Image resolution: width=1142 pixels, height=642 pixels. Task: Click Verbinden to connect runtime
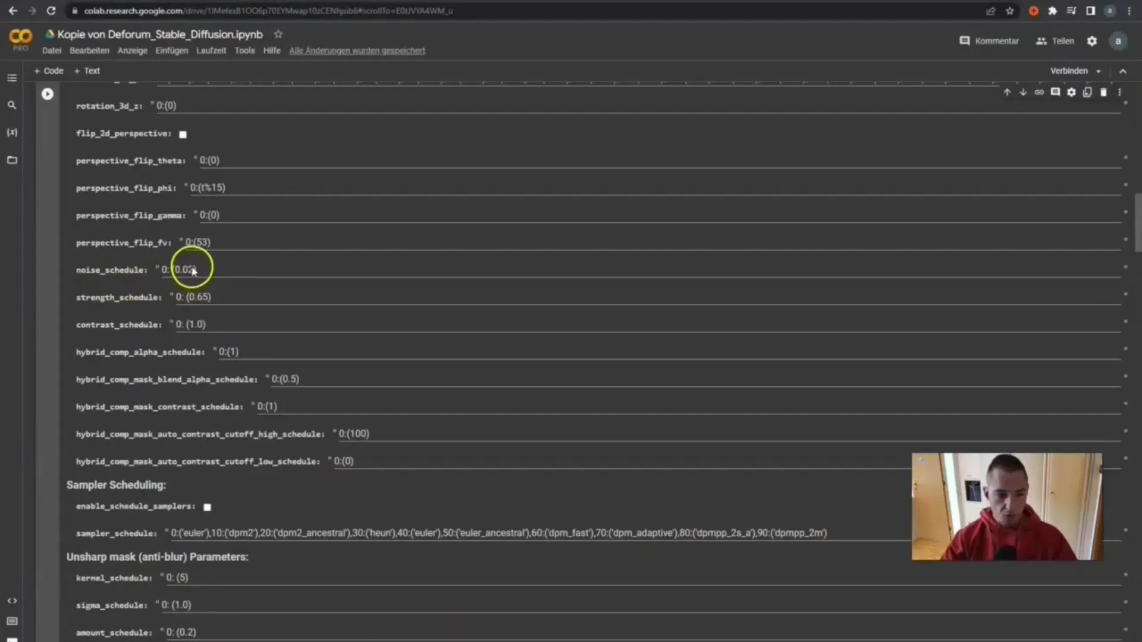(1069, 71)
